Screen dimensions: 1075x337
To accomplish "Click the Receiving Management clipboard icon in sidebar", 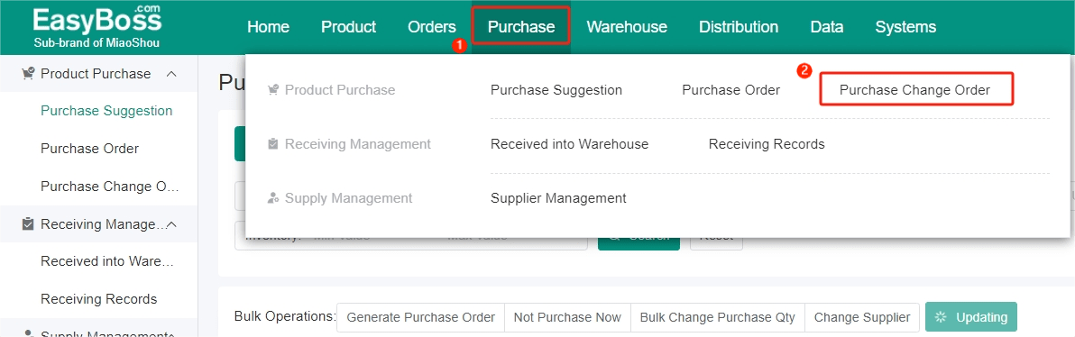I will click(28, 224).
